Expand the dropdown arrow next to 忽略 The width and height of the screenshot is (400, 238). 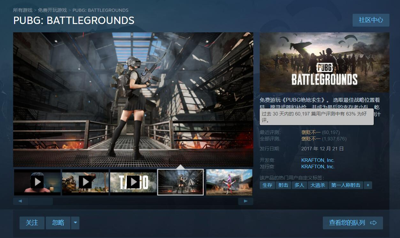[75, 223]
